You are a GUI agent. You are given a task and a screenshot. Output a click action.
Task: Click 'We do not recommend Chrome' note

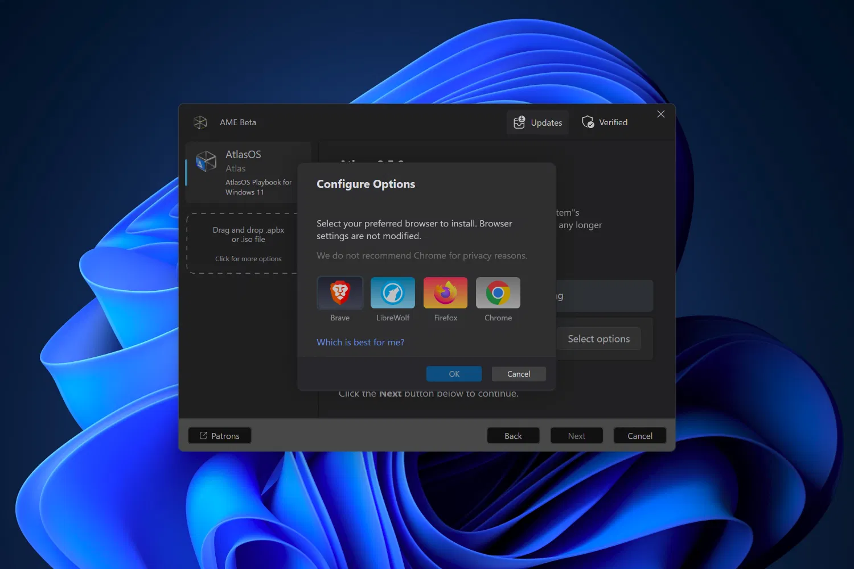[x=422, y=255]
